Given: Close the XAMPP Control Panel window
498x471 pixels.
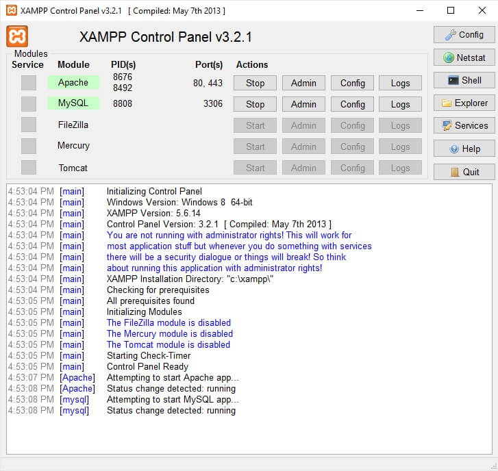Looking at the screenshot, I should (x=482, y=10).
